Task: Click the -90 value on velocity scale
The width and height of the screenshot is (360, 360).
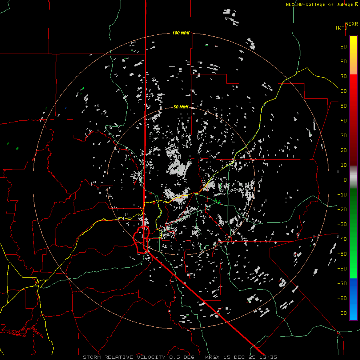Action: 342,313
